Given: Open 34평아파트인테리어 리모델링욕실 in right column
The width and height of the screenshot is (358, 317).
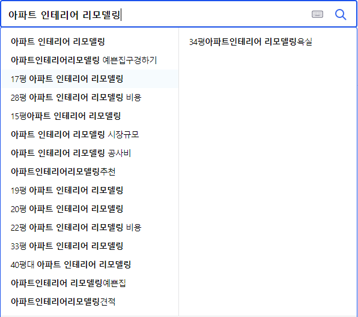Looking at the screenshot, I should (250, 42).
